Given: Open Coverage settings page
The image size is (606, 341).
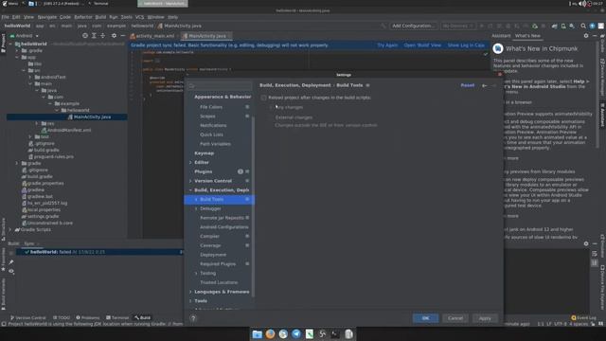Looking at the screenshot, I should pos(210,245).
